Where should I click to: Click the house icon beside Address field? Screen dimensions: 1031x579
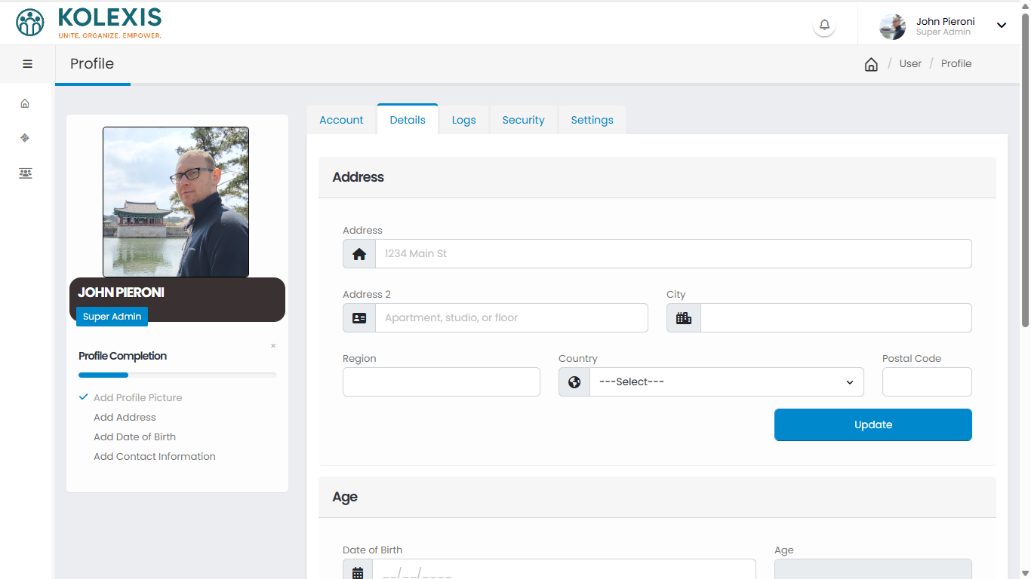pos(359,254)
